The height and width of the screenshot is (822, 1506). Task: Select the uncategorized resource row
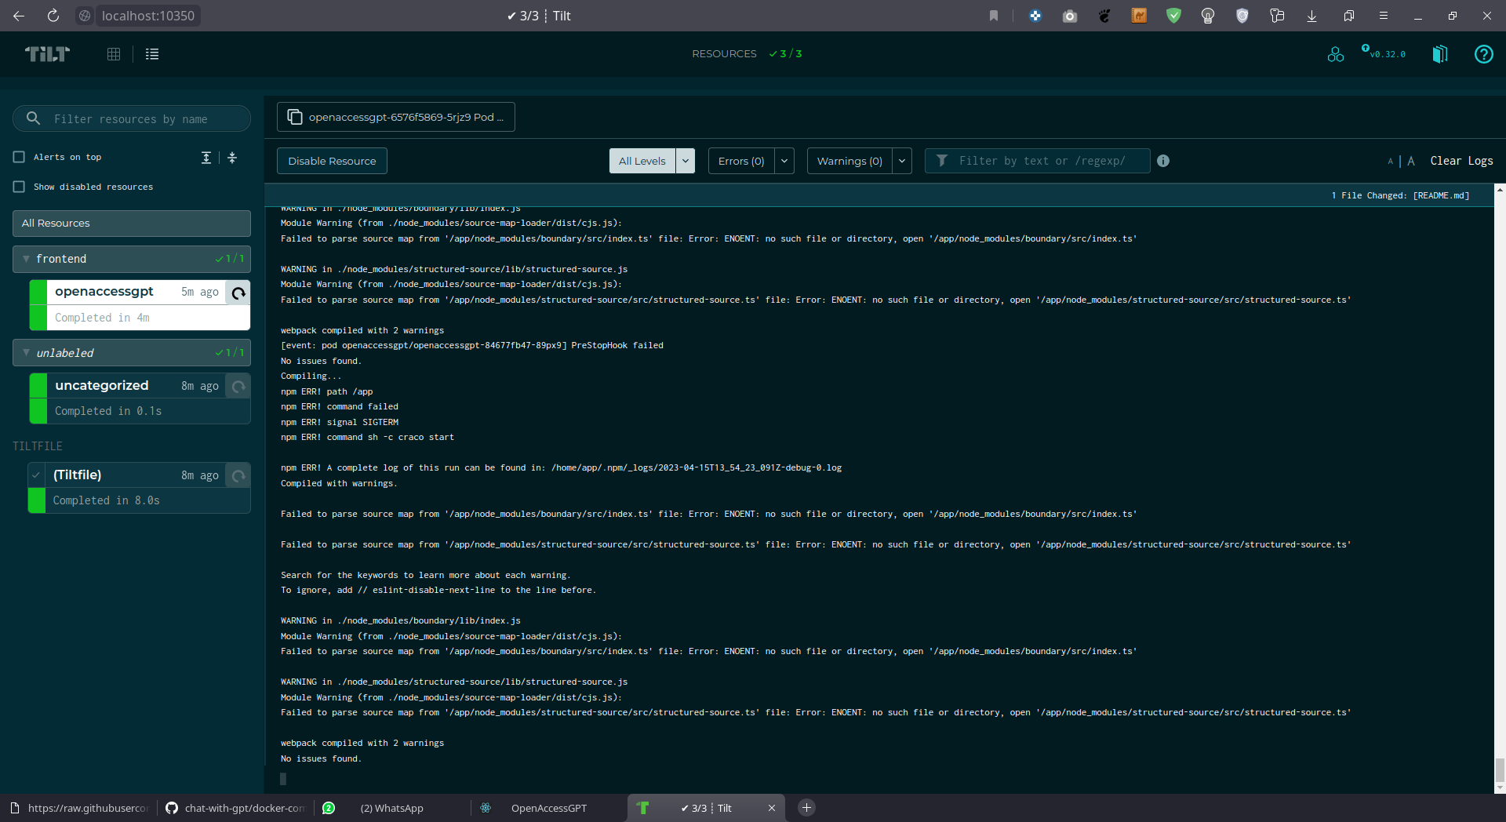click(x=140, y=399)
